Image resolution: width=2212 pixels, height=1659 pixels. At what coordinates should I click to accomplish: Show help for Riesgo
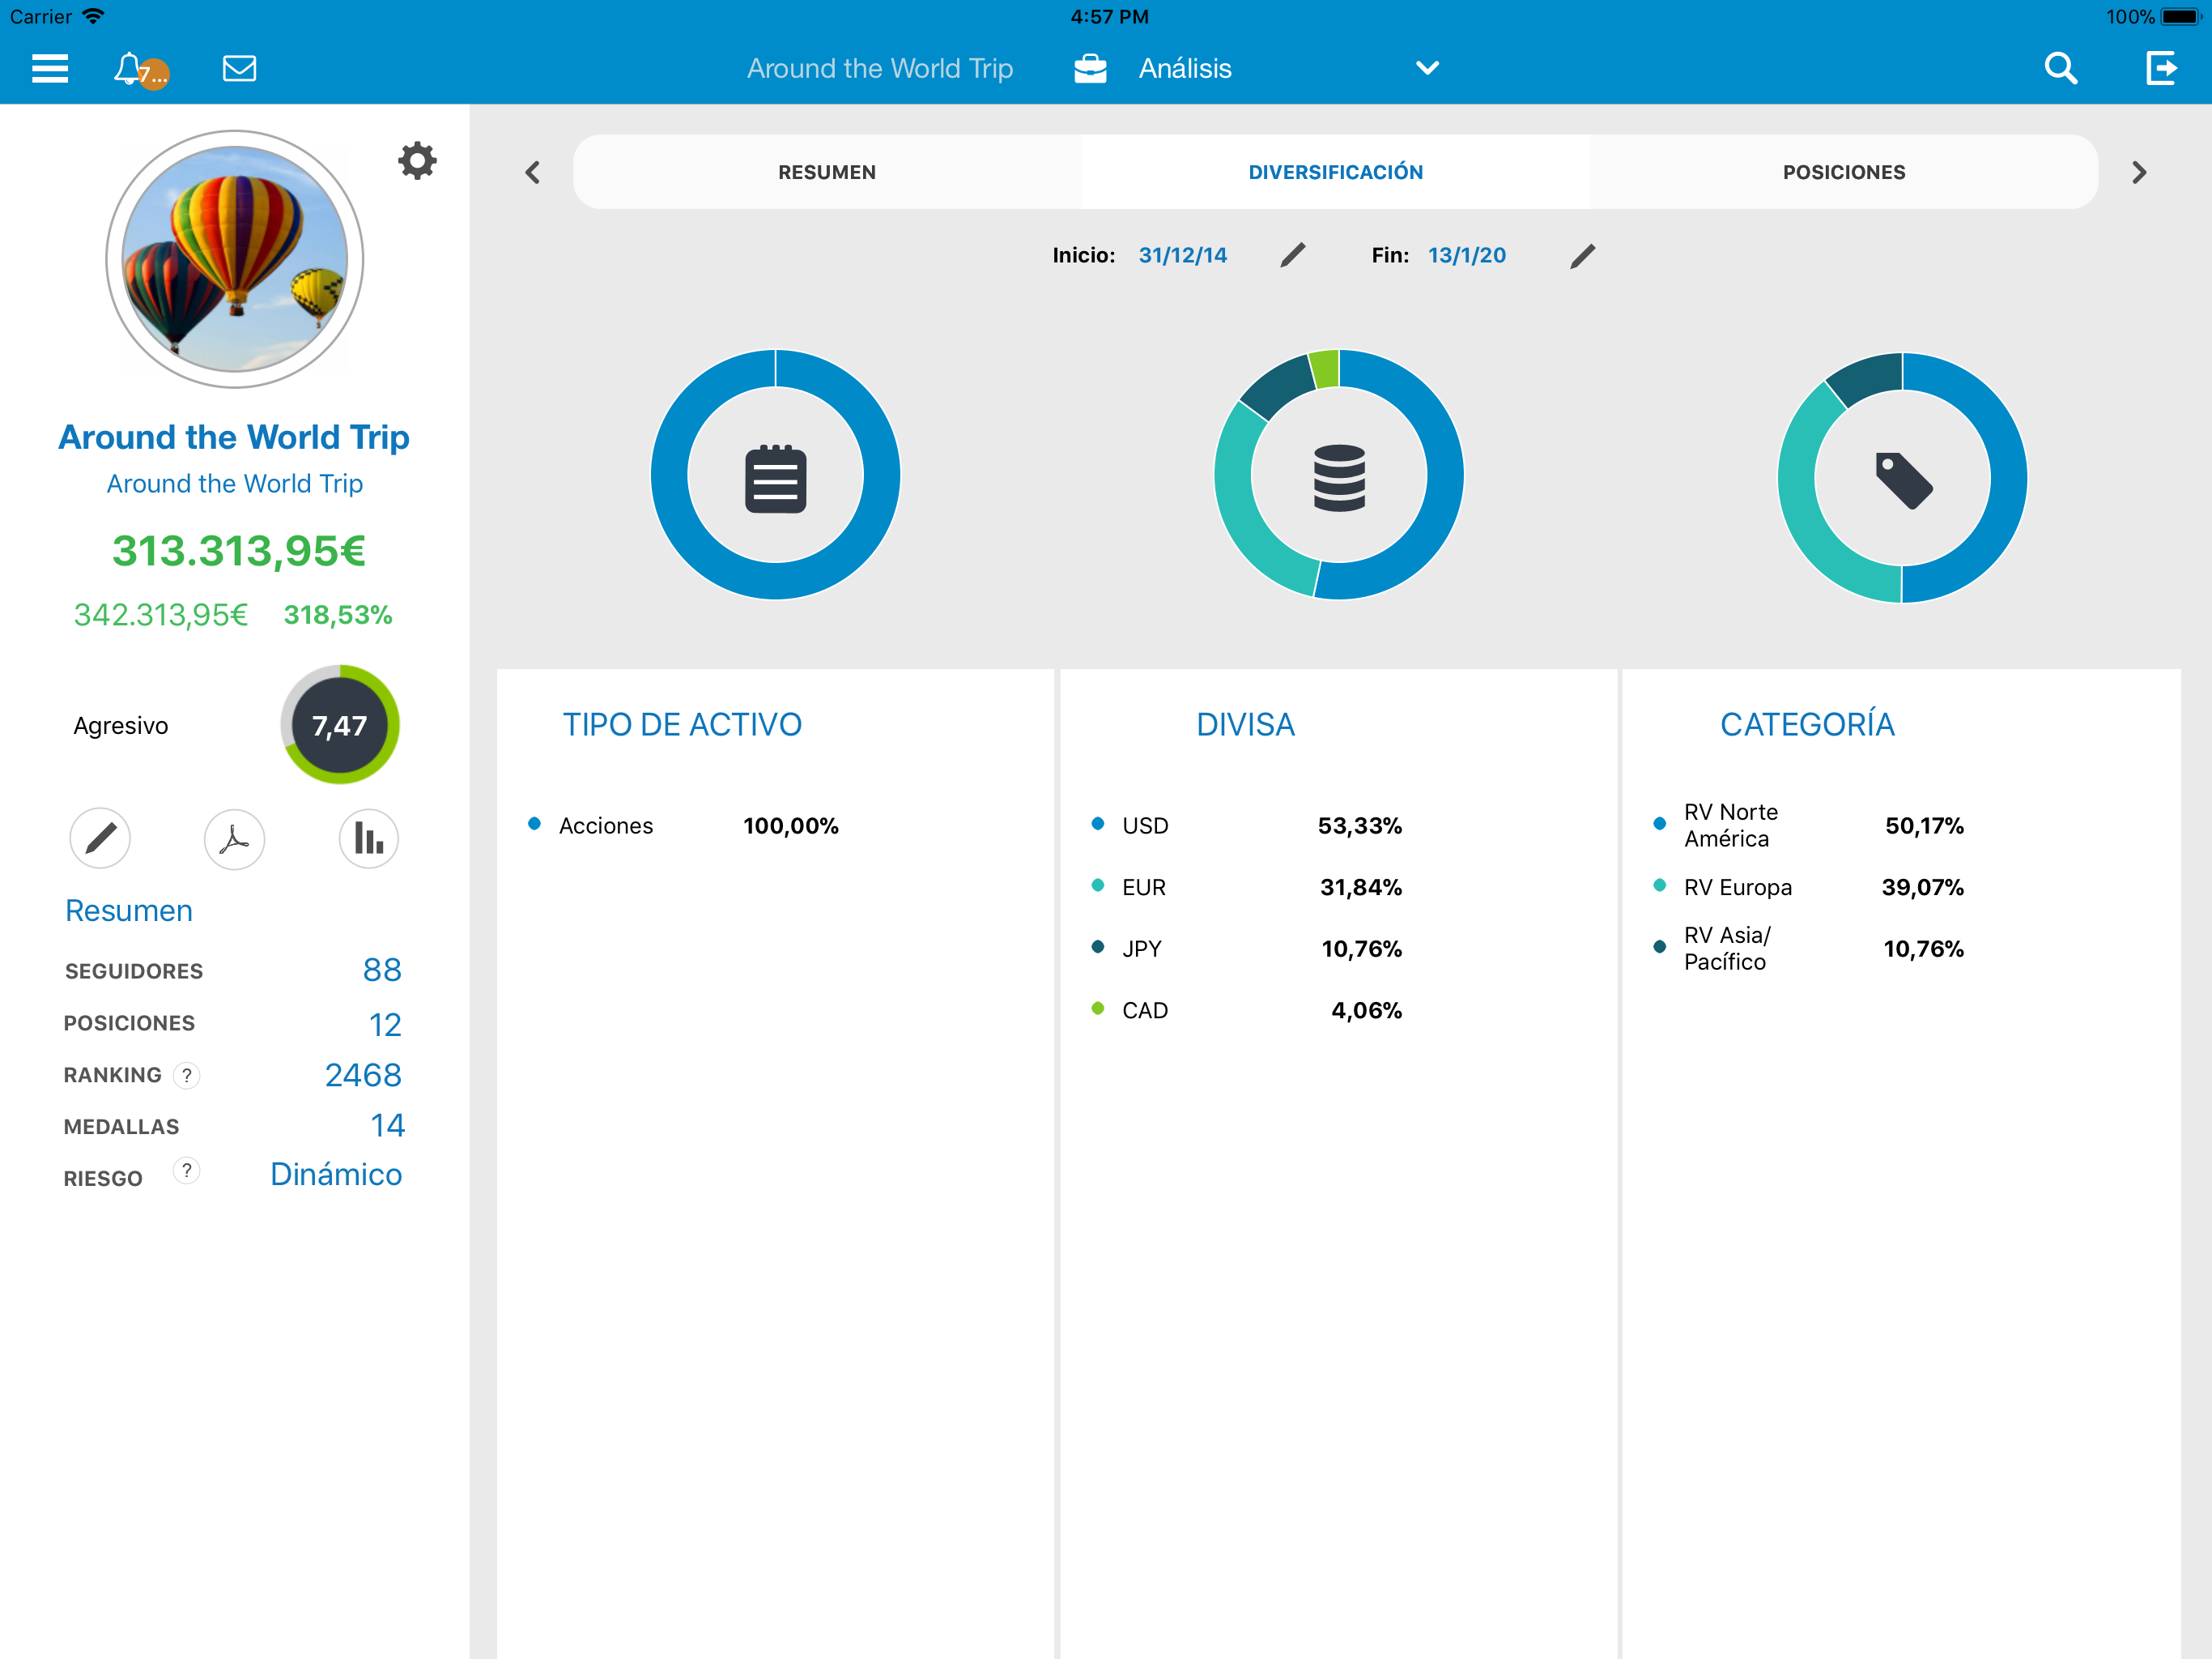tap(186, 1170)
